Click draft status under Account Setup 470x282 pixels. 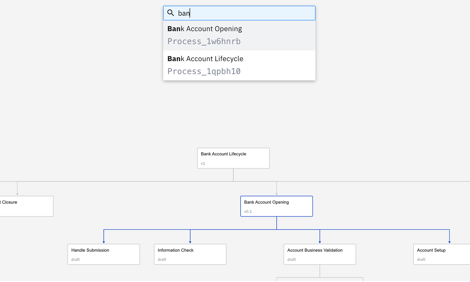pos(421,260)
